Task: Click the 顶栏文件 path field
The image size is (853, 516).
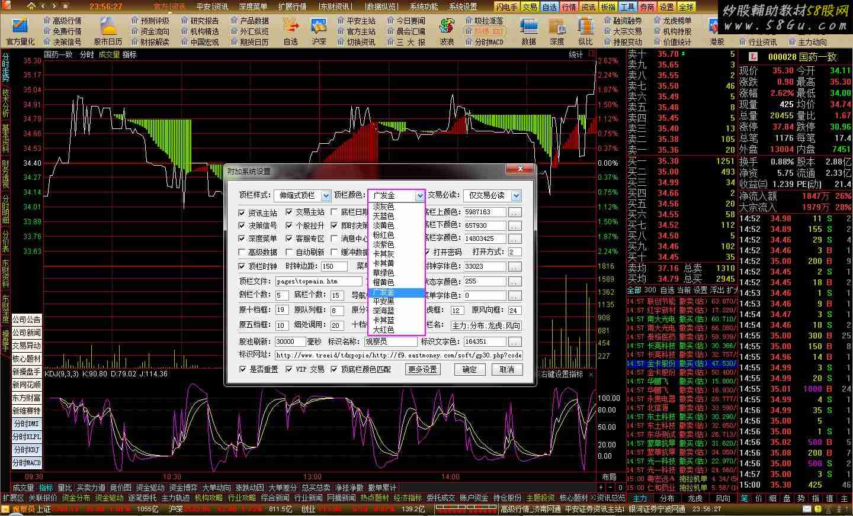Action: coord(319,281)
